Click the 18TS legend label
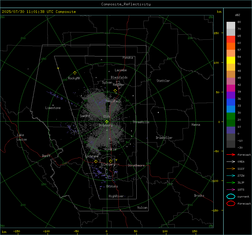Screen dimensions: 252x235 point(241,190)
